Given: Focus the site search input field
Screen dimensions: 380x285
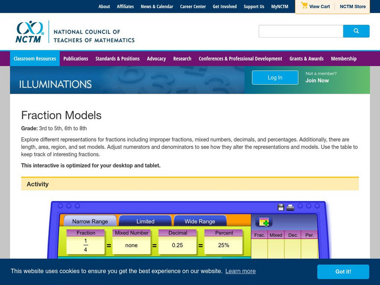Looking at the screenshot, I should (301, 31).
